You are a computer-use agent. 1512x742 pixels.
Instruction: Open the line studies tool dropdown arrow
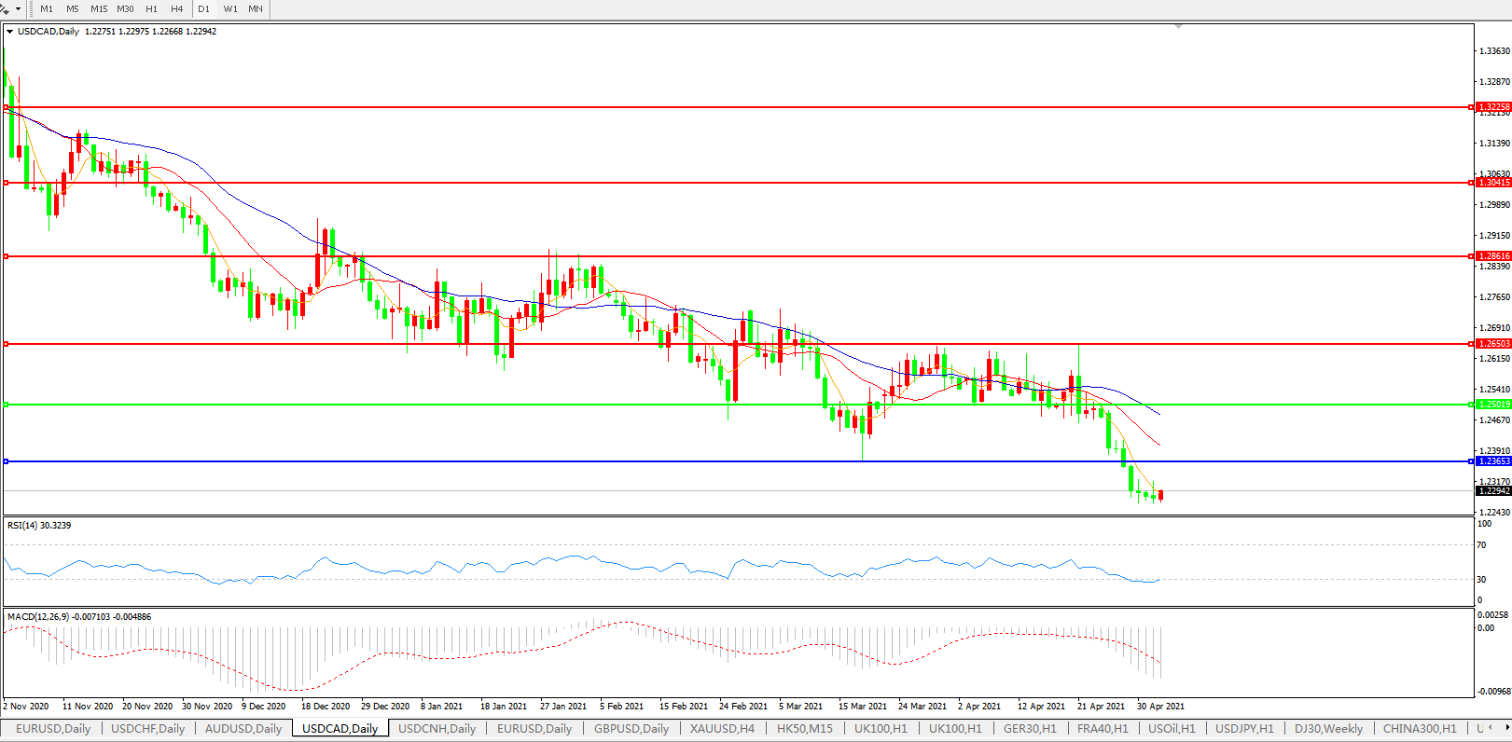click(18, 9)
